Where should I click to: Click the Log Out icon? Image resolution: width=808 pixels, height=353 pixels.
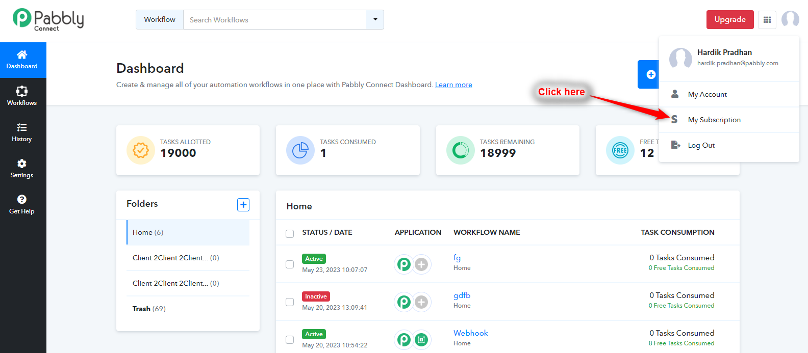tap(675, 145)
